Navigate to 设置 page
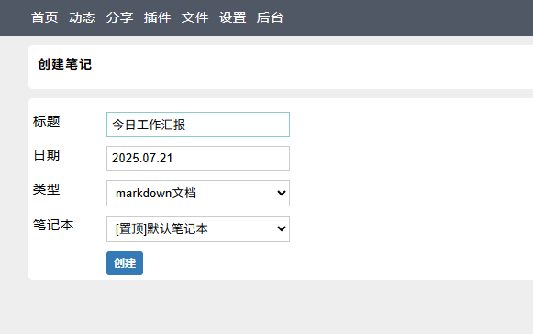Image resolution: width=533 pixels, height=334 pixels. (x=232, y=17)
